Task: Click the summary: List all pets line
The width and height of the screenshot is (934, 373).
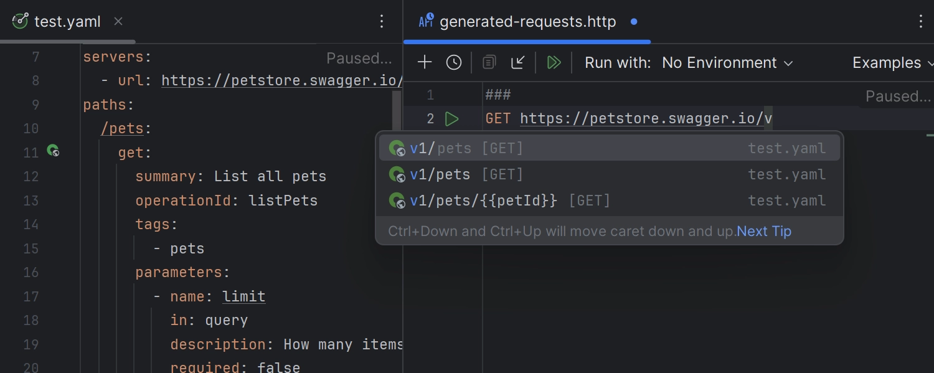Action: [x=231, y=176]
